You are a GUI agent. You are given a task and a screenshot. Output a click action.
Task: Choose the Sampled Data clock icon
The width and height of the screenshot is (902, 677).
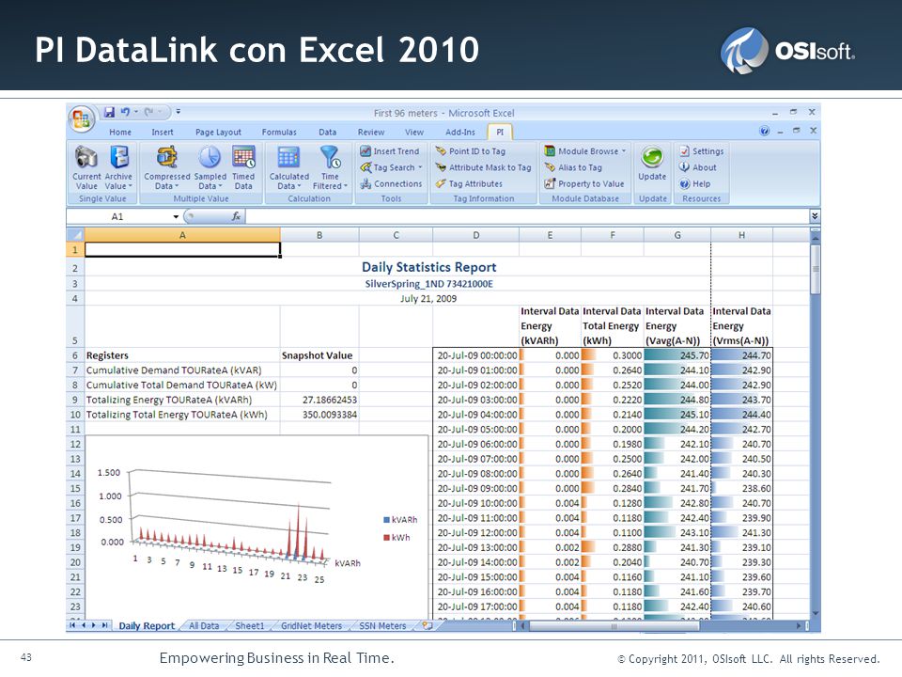[x=210, y=157]
